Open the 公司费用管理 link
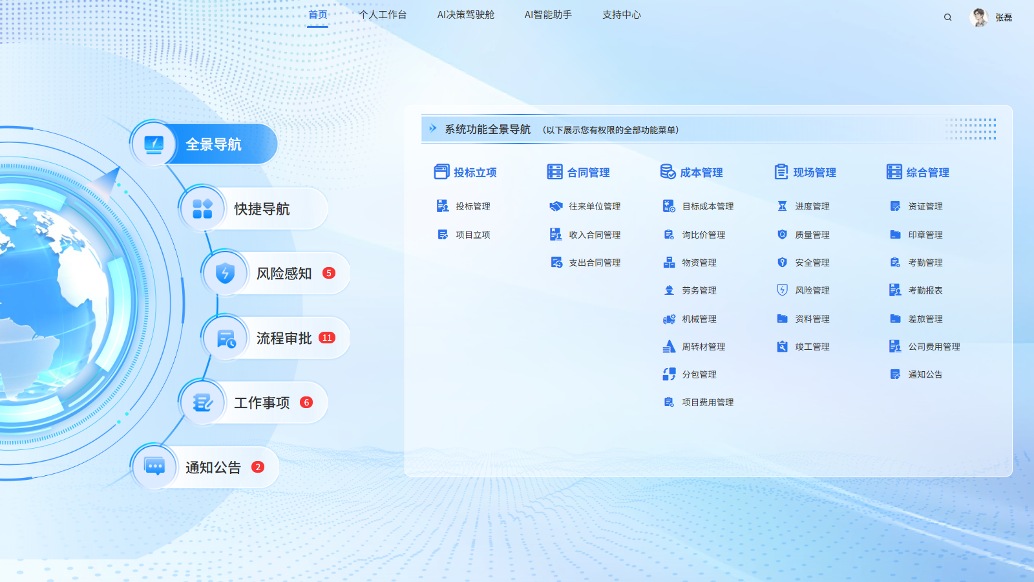Image resolution: width=1034 pixels, height=582 pixels. (934, 347)
